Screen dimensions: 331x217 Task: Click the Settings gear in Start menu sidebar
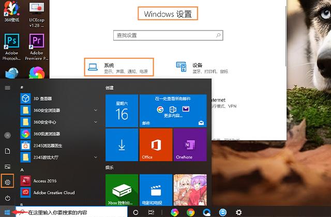point(8,182)
